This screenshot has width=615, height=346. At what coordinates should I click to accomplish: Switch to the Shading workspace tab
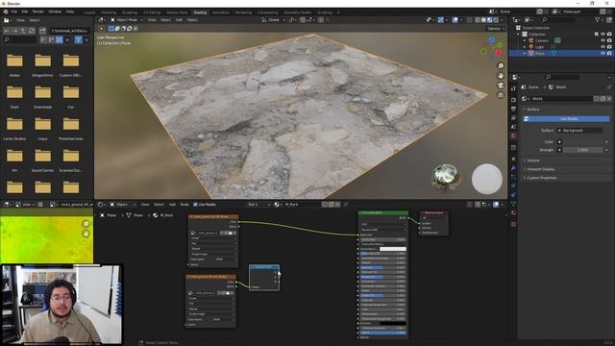click(200, 12)
